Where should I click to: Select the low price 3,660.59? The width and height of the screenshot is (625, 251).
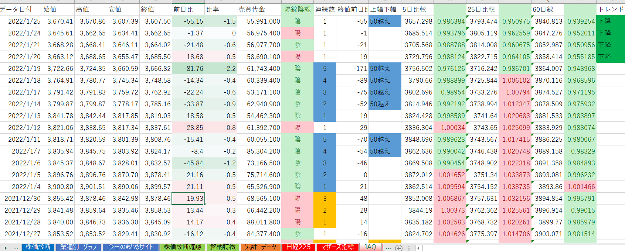[x=123, y=69]
